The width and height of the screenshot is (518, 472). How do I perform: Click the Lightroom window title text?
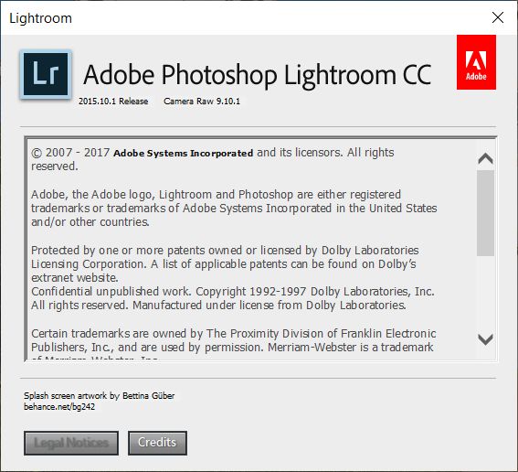click(x=40, y=18)
